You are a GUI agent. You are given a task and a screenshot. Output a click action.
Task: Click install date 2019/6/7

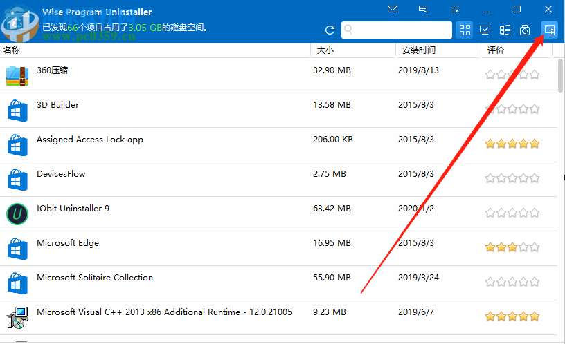tap(416, 312)
